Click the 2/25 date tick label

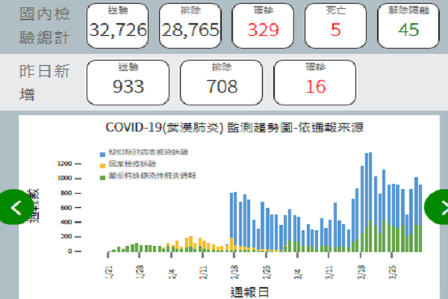[x=267, y=272]
